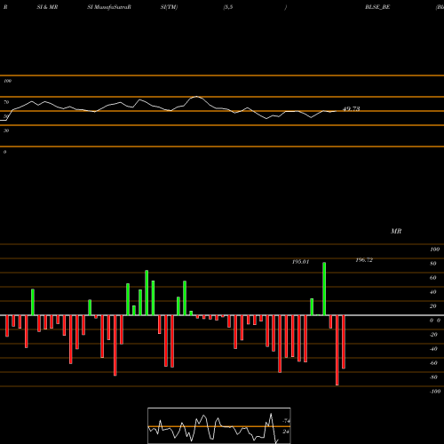Click the RSI axis label 30
444x444 pixels.
coord(6,131)
